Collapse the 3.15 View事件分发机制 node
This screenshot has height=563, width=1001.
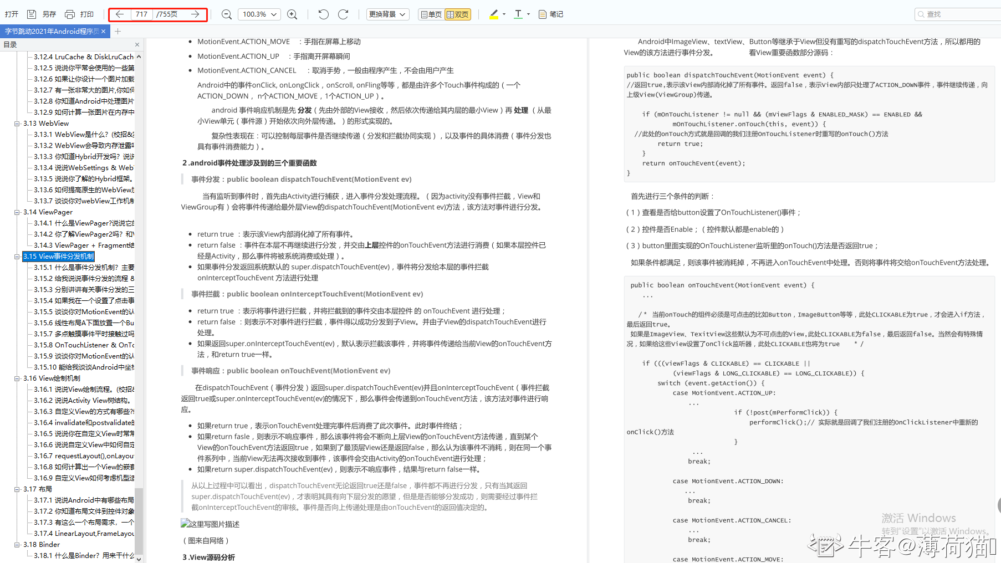coord(17,257)
